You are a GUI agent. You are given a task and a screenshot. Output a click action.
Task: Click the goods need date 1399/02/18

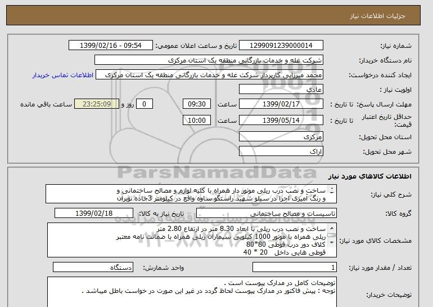click(x=94, y=213)
